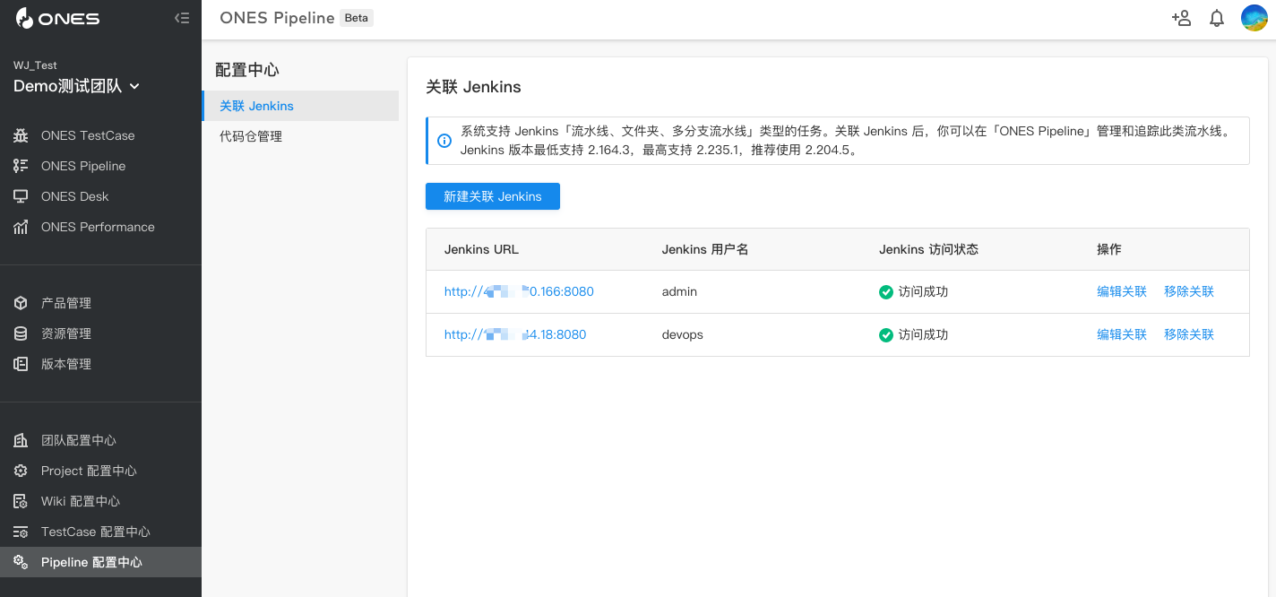Click 移除关联 for devops row
1276x597 pixels.
coord(1189,334)
